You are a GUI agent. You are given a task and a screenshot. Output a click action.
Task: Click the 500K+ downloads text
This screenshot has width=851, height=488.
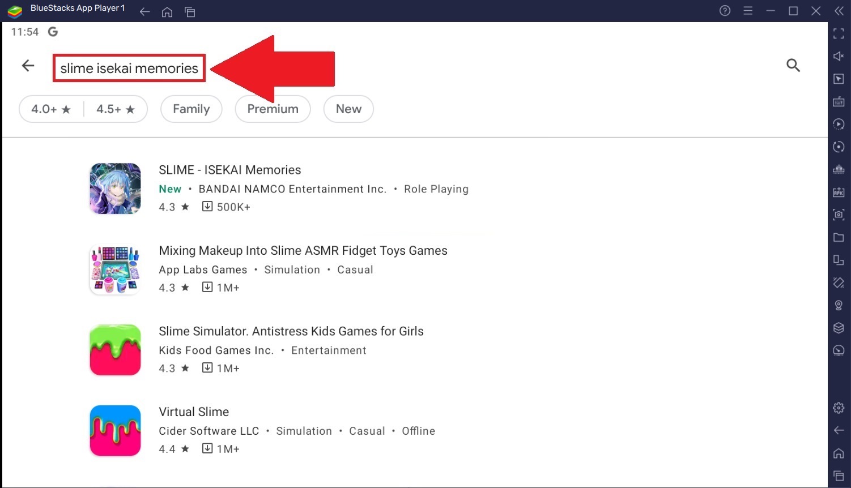(233, 207)
